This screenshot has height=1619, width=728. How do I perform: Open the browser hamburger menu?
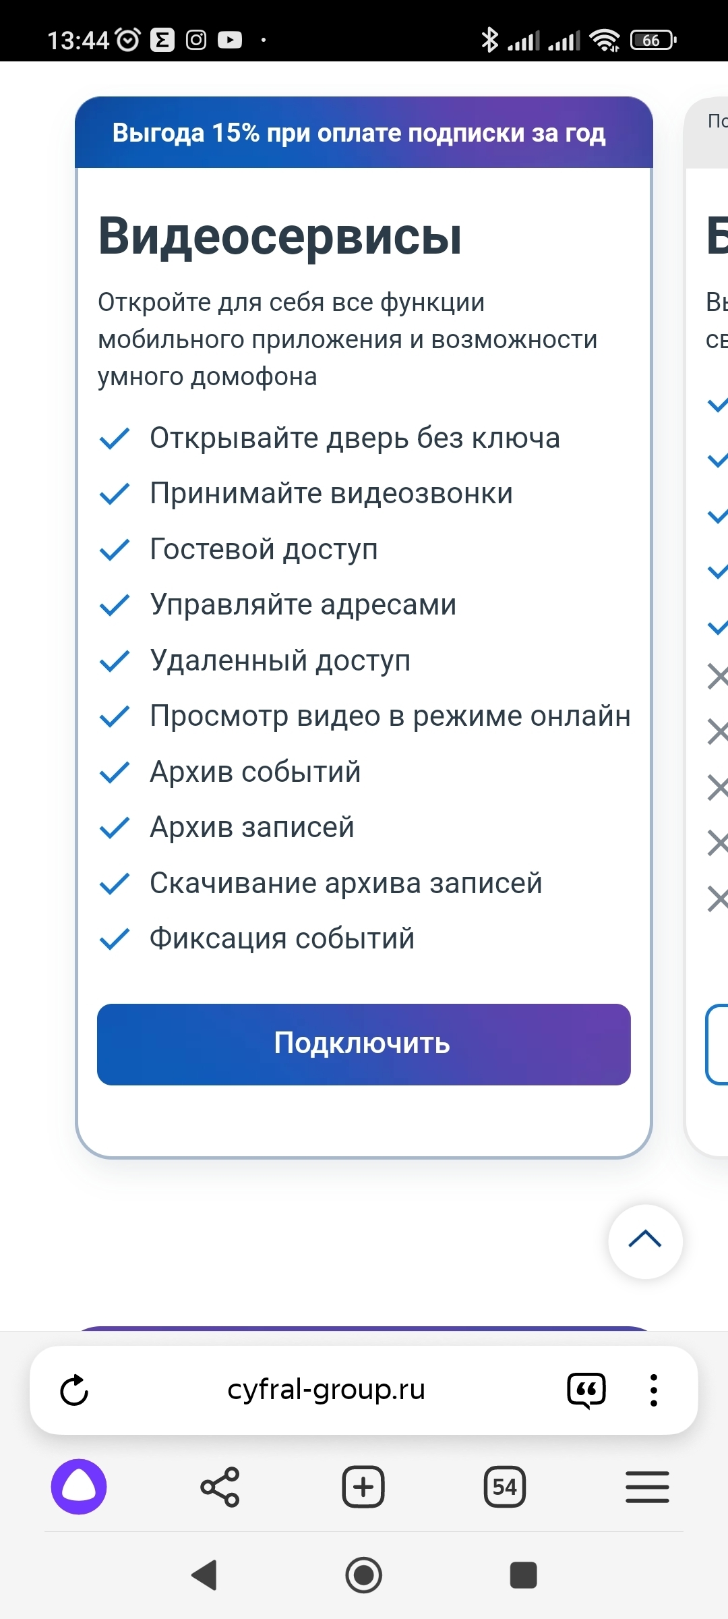pos(647,1487)
